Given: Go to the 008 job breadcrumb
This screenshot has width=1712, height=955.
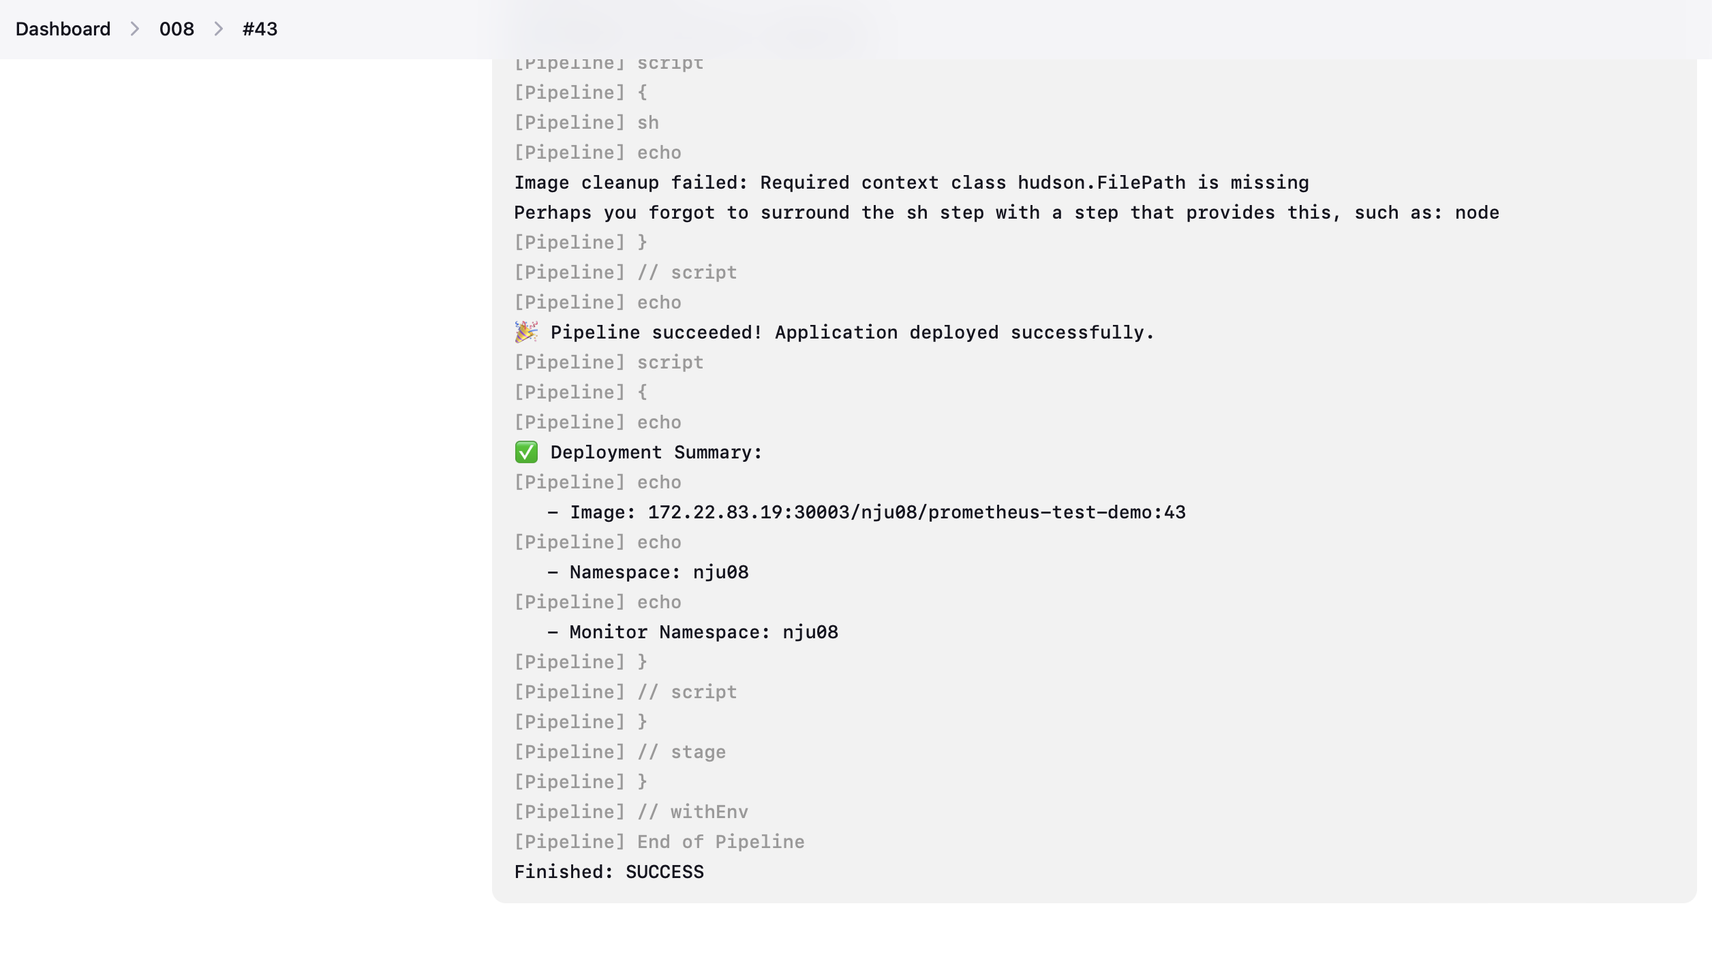Looking at the screenshot, I should tap(177, 29).
